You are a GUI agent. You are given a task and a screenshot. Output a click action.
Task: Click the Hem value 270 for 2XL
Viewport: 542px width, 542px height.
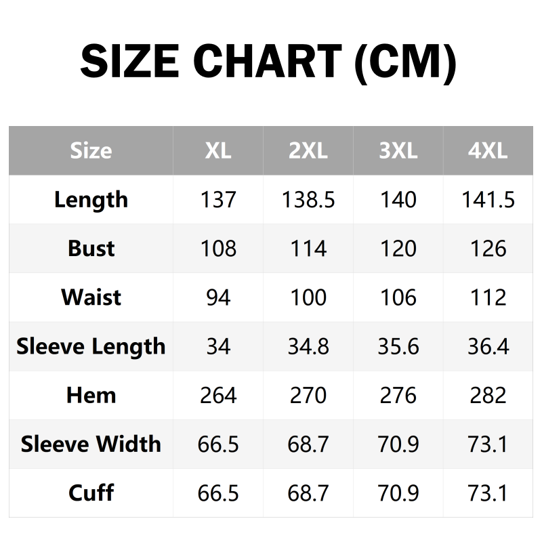pyautogui.click(x=308, y=395)
